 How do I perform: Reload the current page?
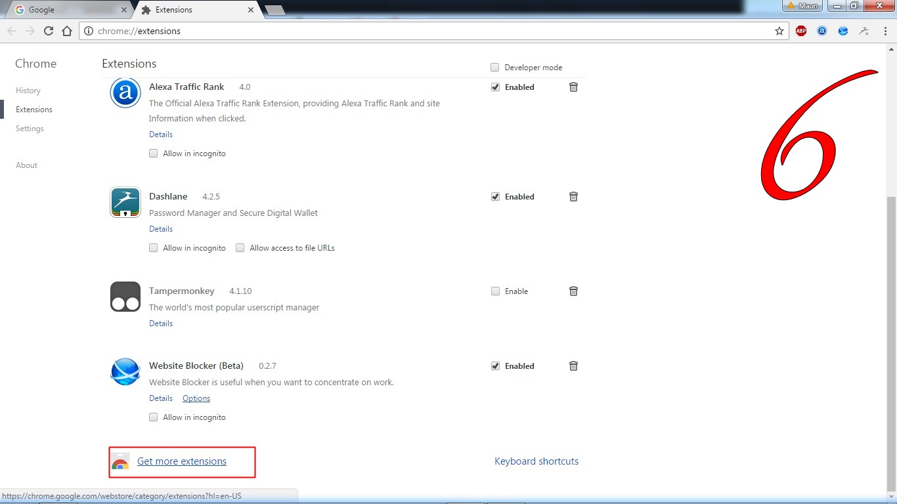click(49, 31)
